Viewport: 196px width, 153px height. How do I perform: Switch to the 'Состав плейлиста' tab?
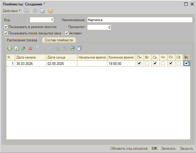59,40
